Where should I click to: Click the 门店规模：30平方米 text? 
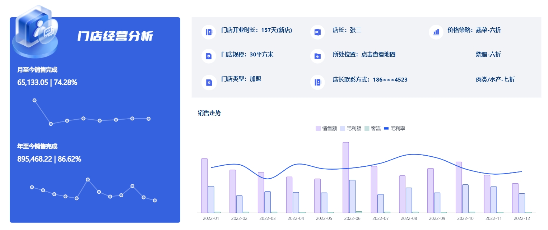click(x=247, y=55)
